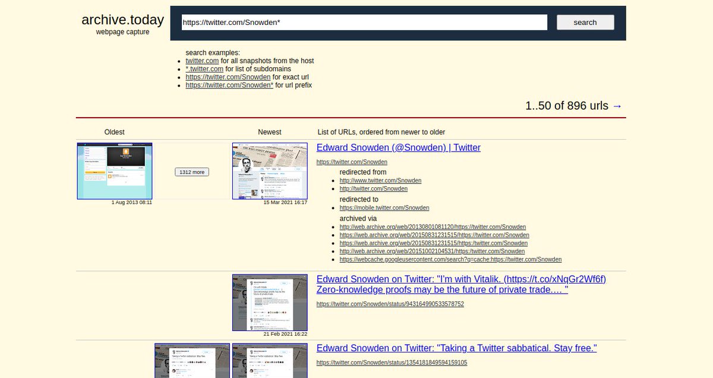The height and width of the screenshot is (378, 713).
Task: Click status/943164990533578752 URL link
Action: [x=390, y=304]
